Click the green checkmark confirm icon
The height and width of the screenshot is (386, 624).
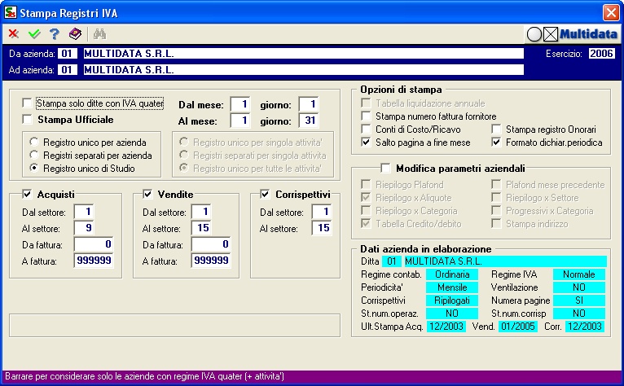tap(34, 34)
